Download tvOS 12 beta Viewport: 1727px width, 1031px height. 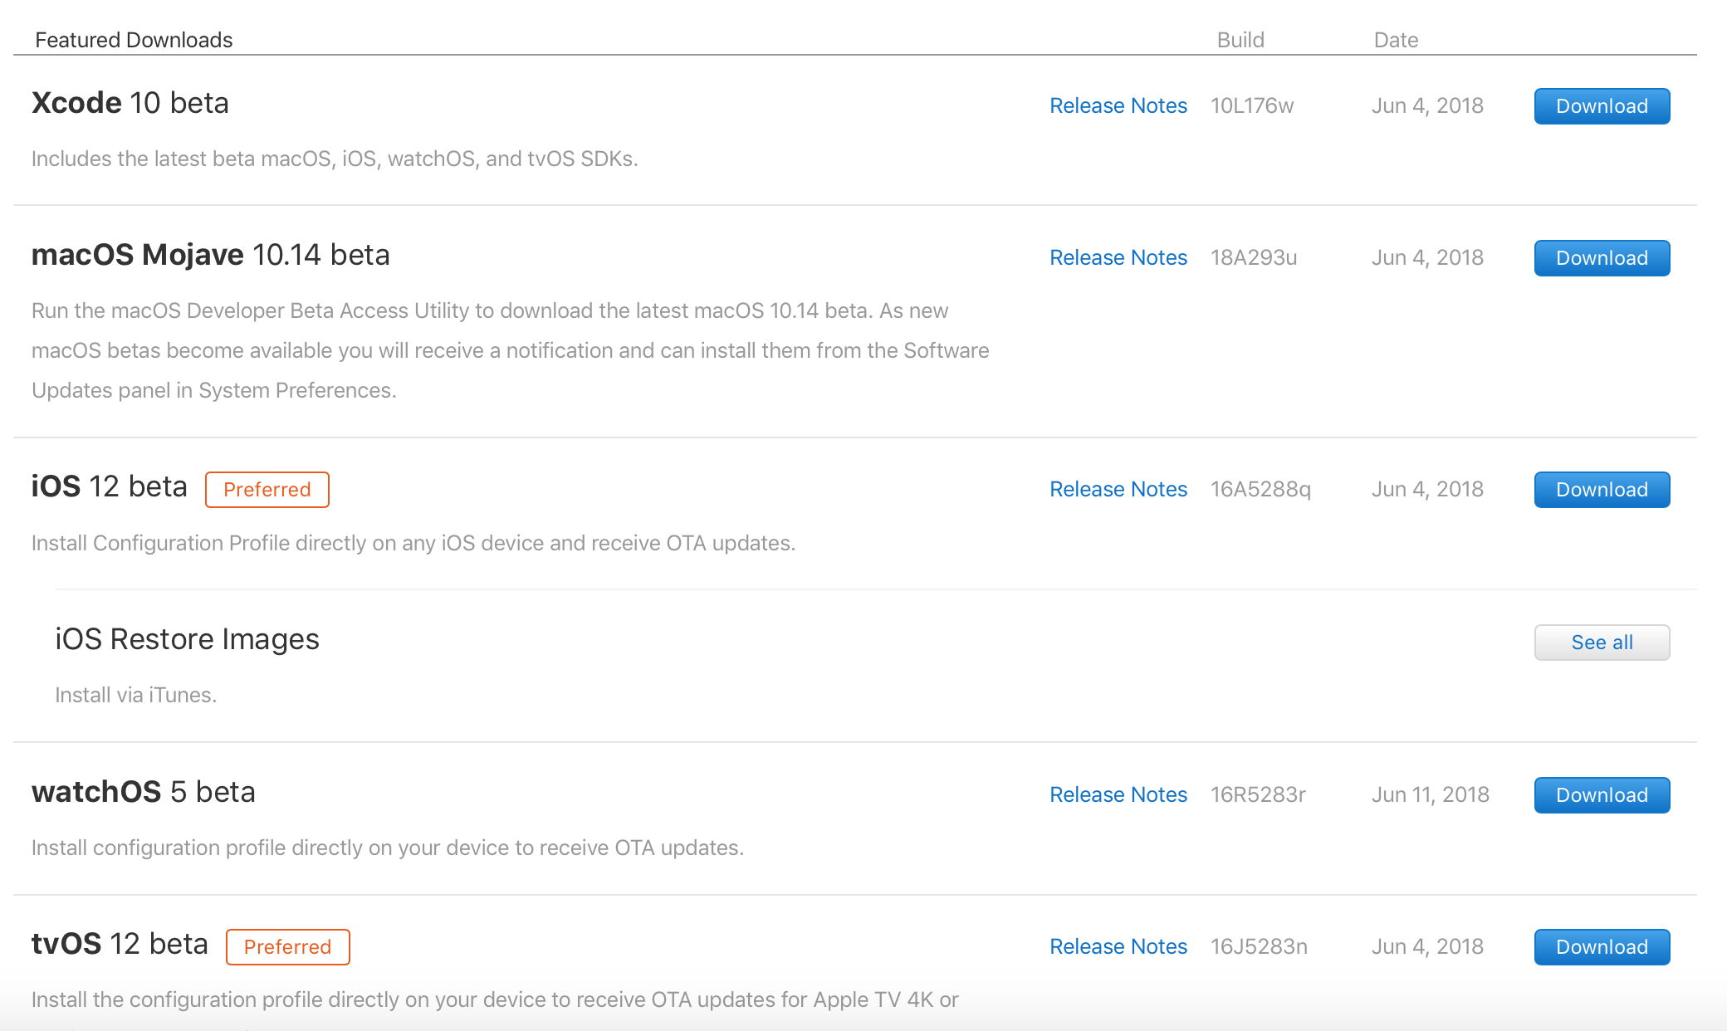coord(1601,947)
